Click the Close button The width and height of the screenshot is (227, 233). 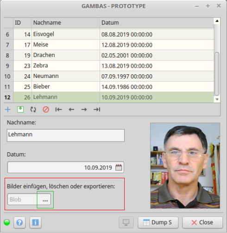pos(202,223)
